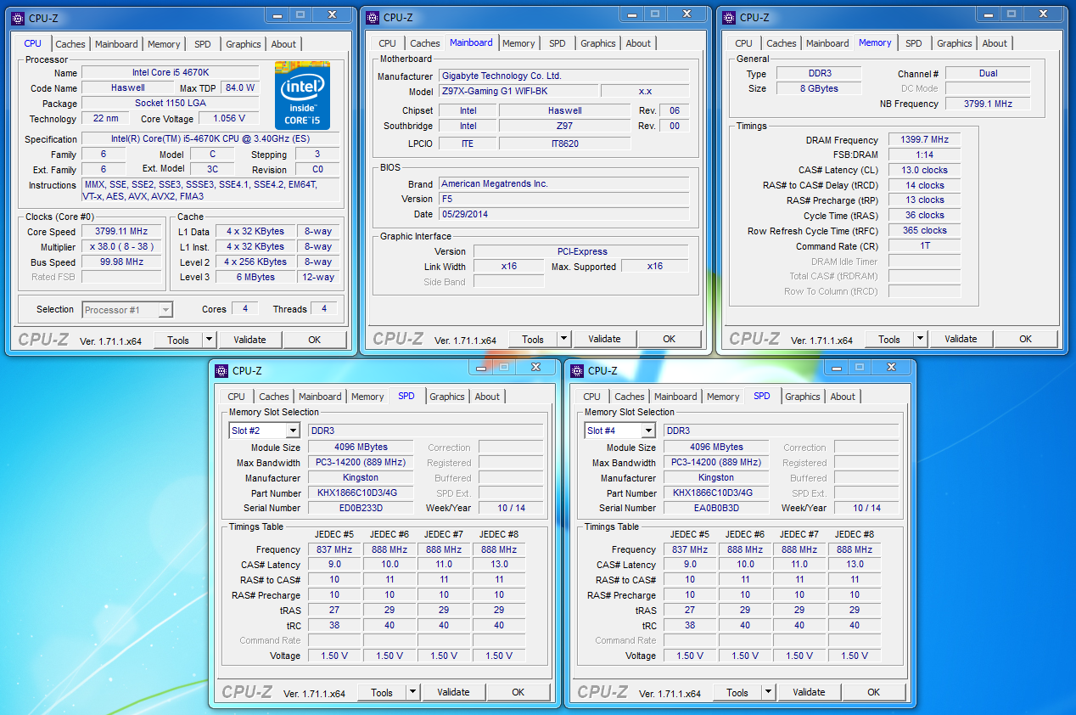Image resolution: width=1076 pixels, height=715 pixels.
Task: Open the Tools dropdown arrow in Memory window
Action: [921, 339]
